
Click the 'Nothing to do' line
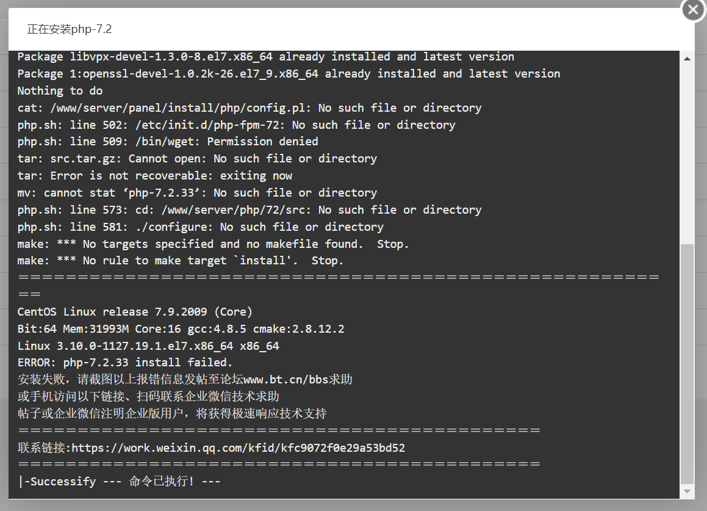click(60, 91)
